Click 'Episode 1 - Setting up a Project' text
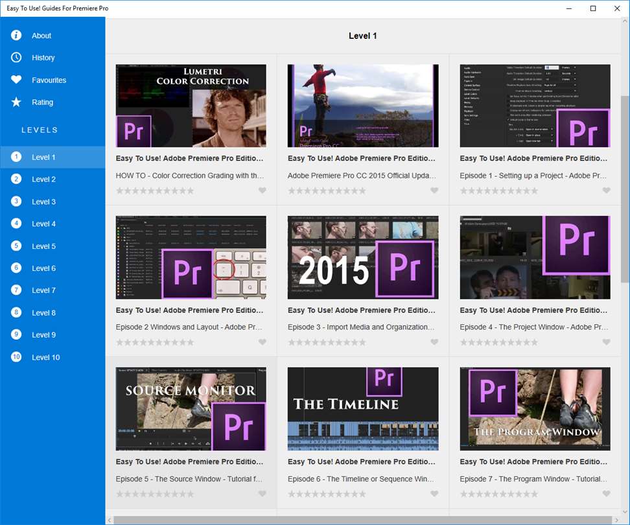Viewport: 630px width, 525px height. coord(533,176)
